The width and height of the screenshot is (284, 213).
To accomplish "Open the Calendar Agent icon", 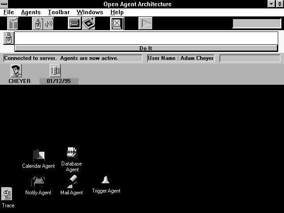I will point(39,154).
